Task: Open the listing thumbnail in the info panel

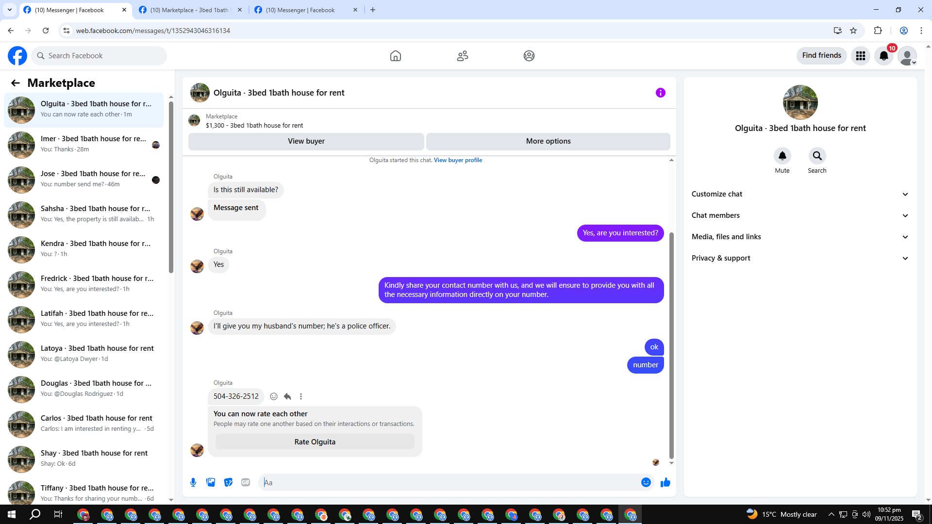Action: [800, 102]
